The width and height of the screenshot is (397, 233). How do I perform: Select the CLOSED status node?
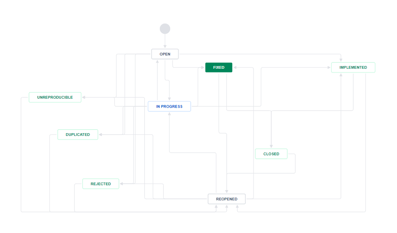coord(271,154)
